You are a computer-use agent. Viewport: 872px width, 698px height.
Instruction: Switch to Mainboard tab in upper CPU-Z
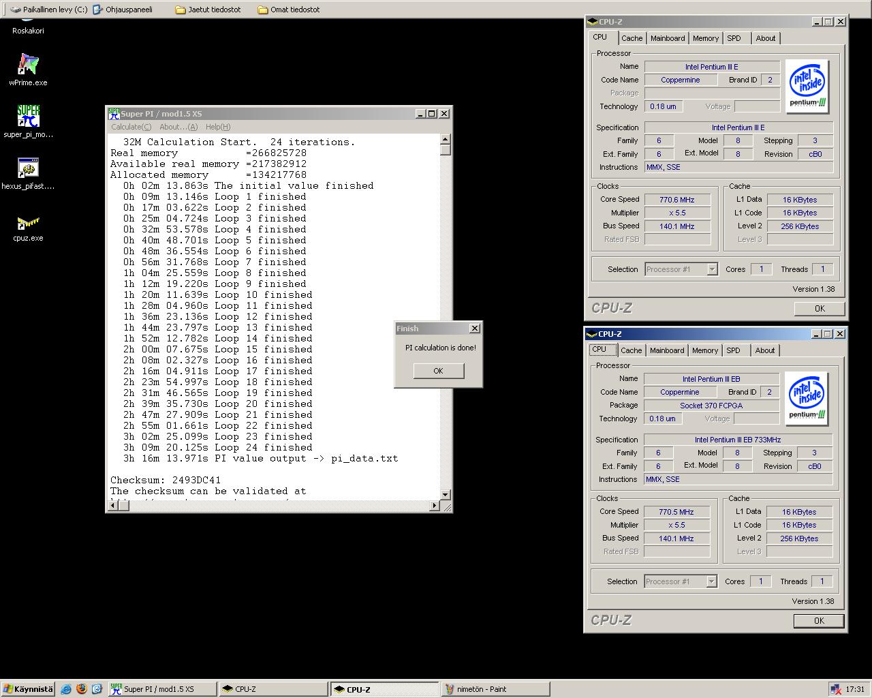[668, 38]
